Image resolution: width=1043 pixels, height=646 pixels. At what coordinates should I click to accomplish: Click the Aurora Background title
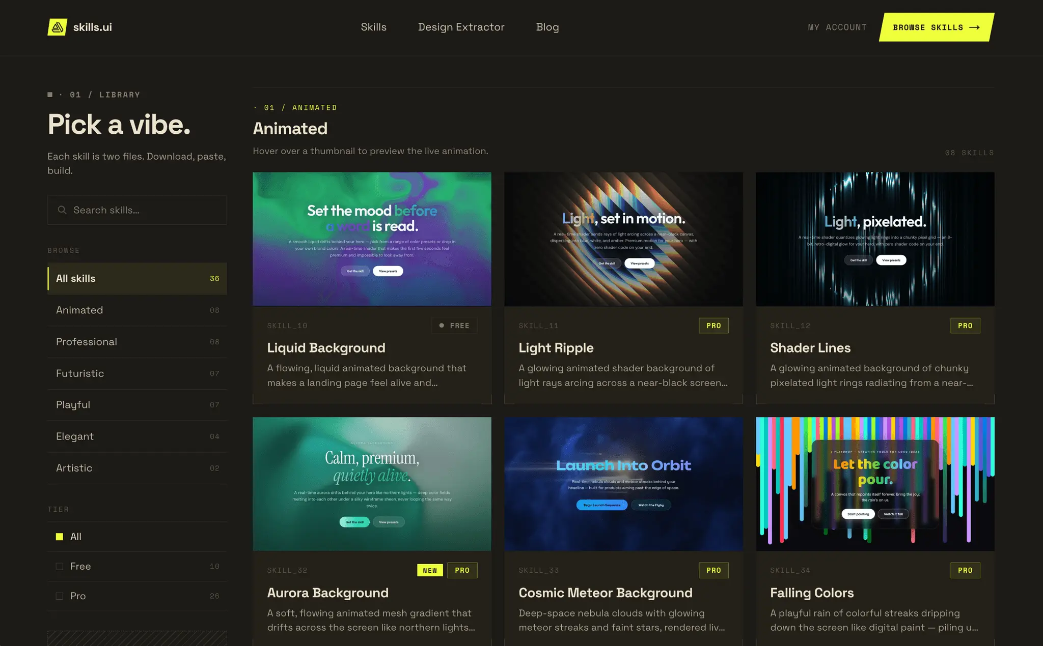(x=328, y=593)
